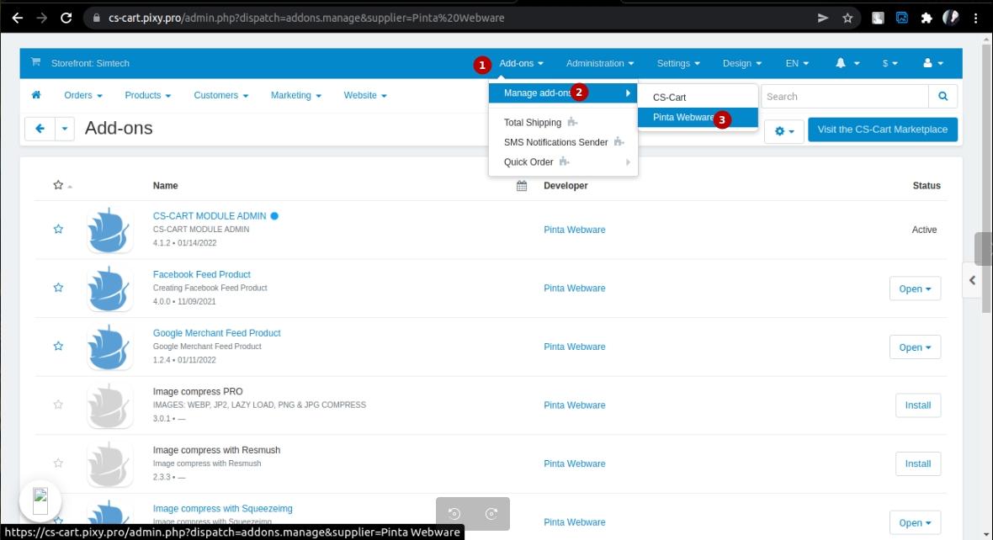
Task: Click the Image compress with Resmush logo
Action: click(109, 464)
